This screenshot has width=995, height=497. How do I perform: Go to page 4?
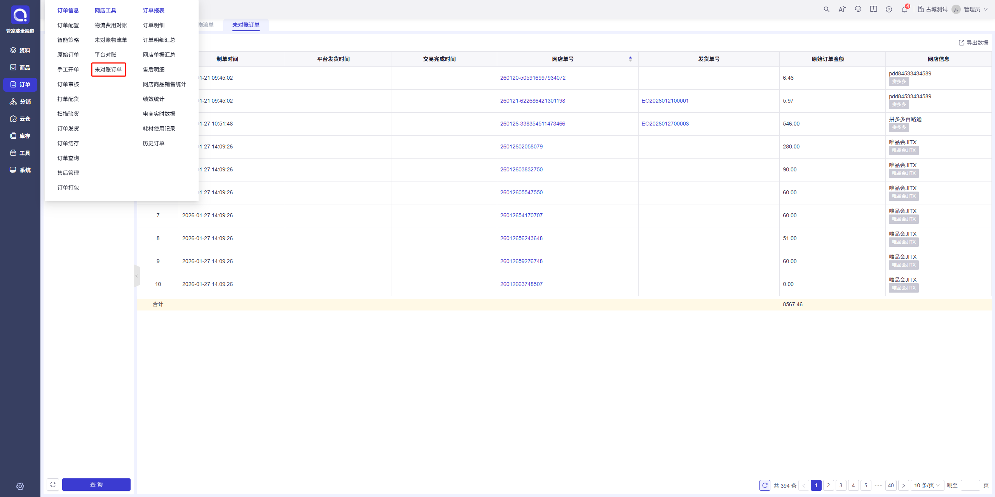[x=853, y=485]
